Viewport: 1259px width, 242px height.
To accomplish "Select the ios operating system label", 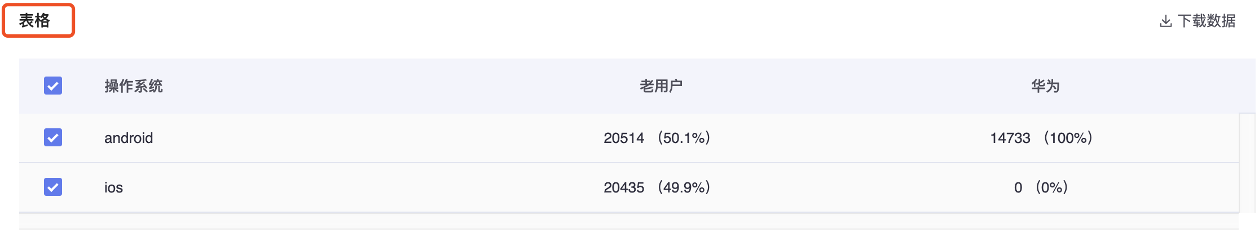I will 113,187.
